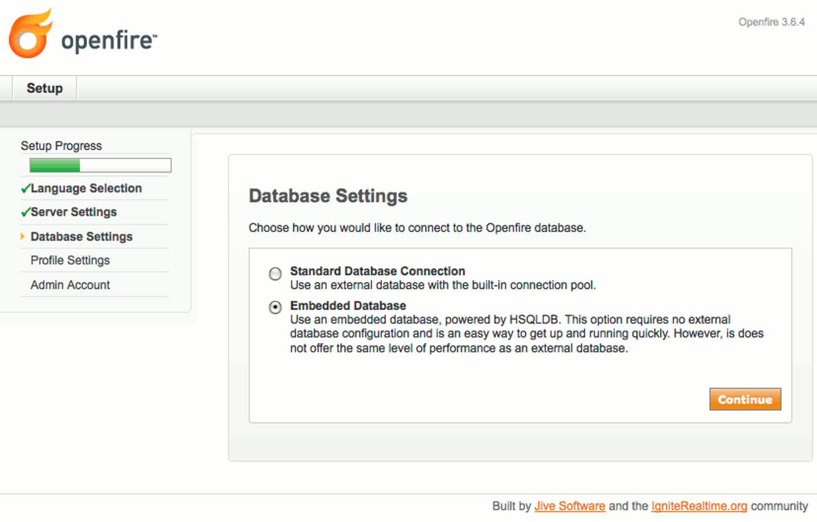This screenshot has width=817, height=522.
Task: Click the green checkmark beside Language Selection
Action: (x=25, y=188)
